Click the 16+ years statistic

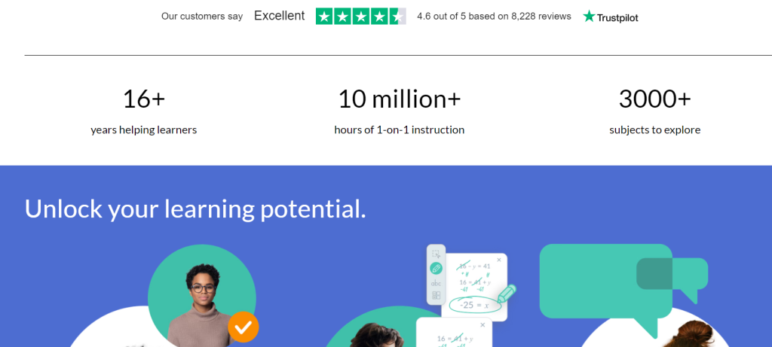143,99
